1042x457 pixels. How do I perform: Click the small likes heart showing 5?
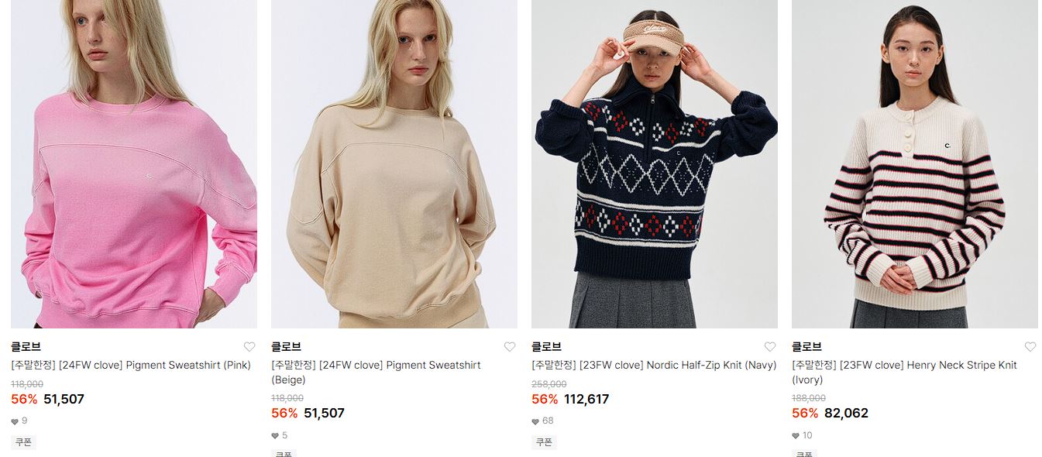[x=275, y=436]
